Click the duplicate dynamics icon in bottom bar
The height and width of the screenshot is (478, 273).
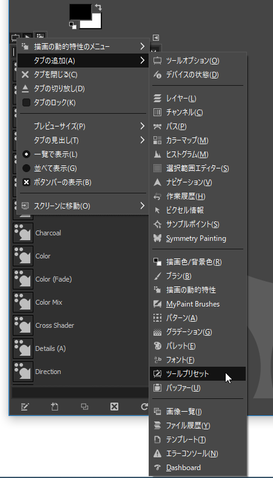point(84,406)
